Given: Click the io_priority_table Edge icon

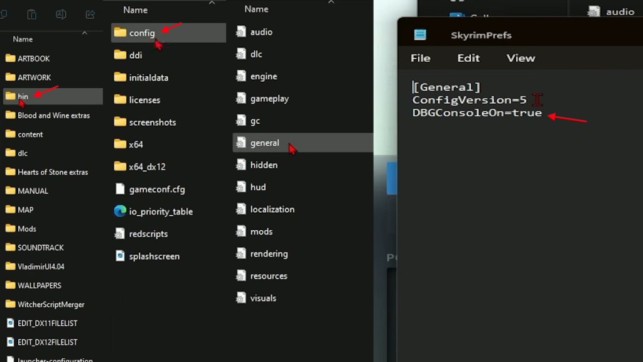Looking at the screenshot, I should (120, 211).
